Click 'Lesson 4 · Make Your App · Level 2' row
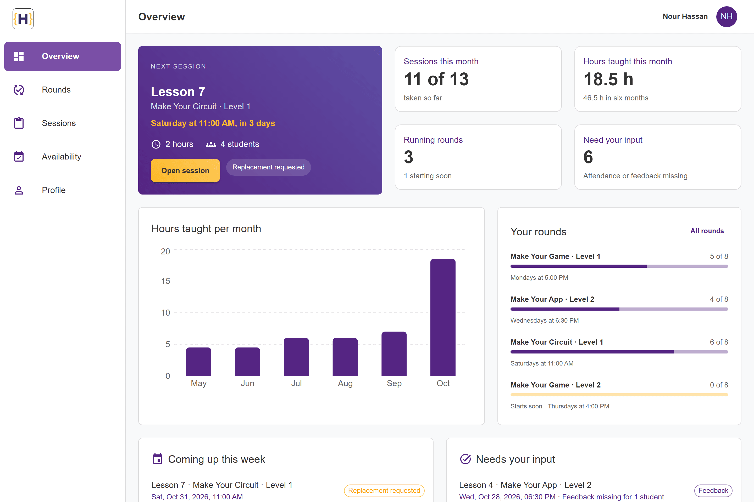The height and width of the screenshot is (502, 754). [596, 490]
